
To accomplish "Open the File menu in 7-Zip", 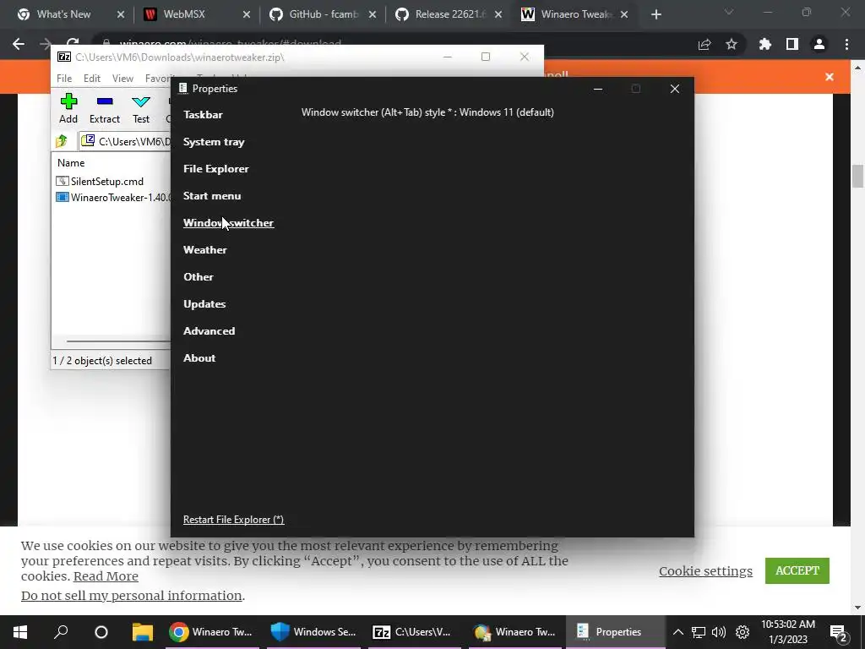I will click(64, 79).
